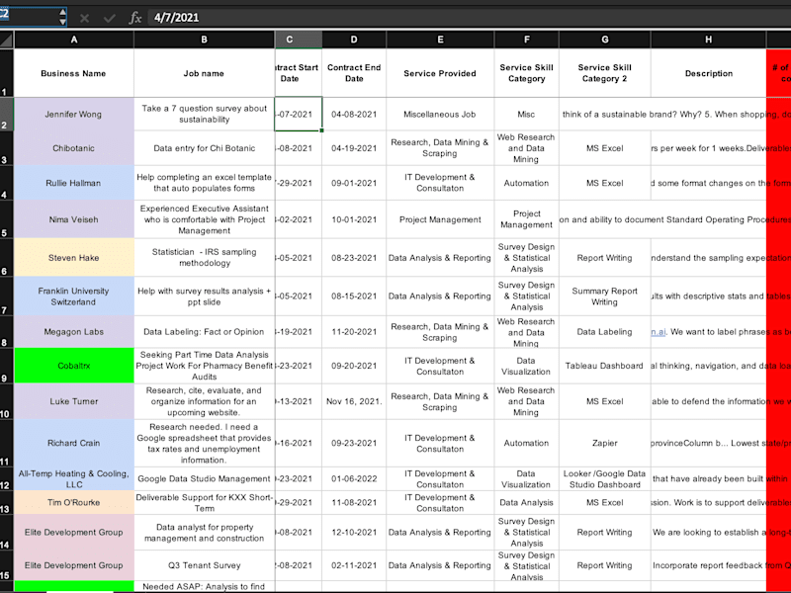The image size is (791, 593).
Task: Select the Google Data Studio Management job cell
Action: pyautogui.click(x=205, y=478)
